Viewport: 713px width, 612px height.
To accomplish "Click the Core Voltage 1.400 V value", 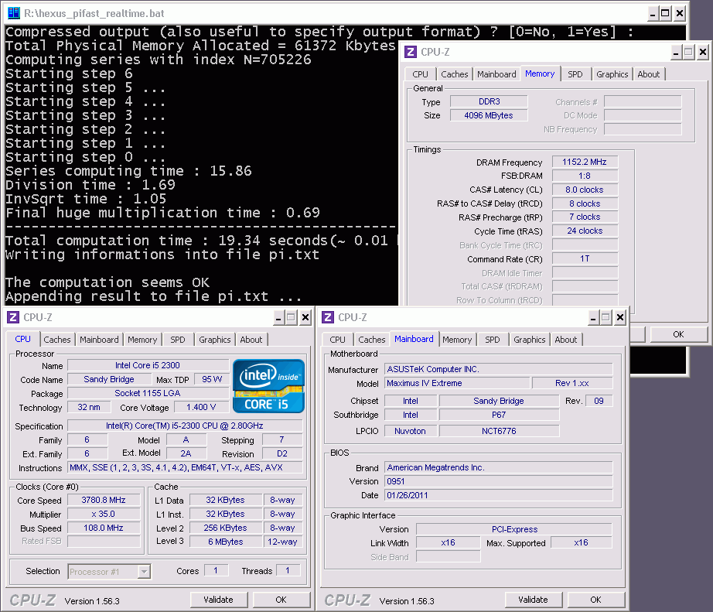I will (201, 407).
